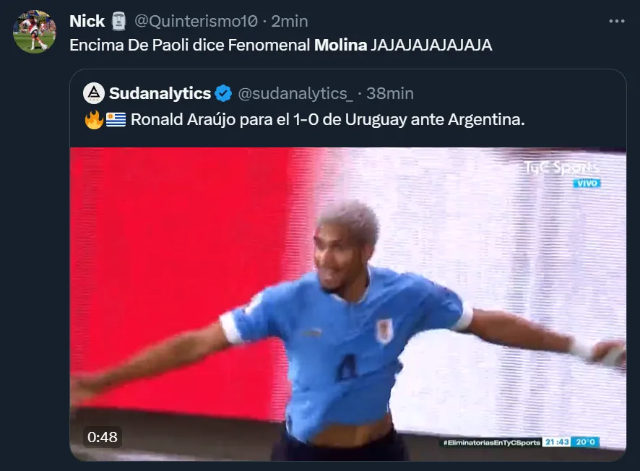Click the TyC Sports watermark logo
640x471 pixels.
click(562, 167)
